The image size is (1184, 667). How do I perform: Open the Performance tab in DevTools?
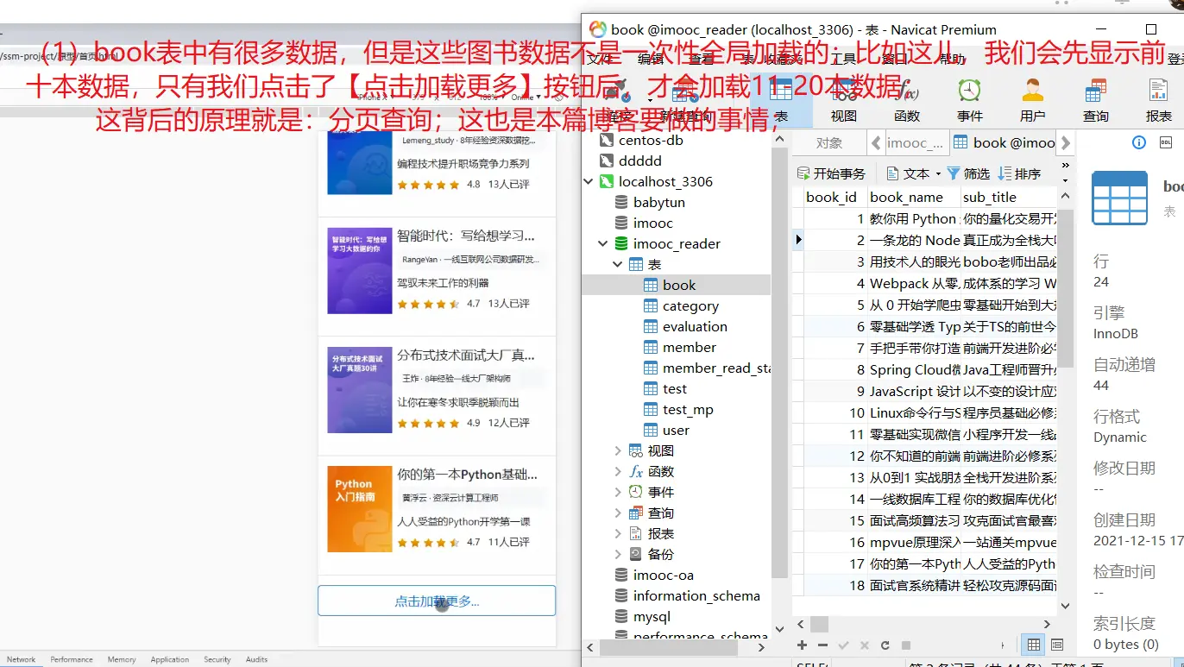[71, 659]
